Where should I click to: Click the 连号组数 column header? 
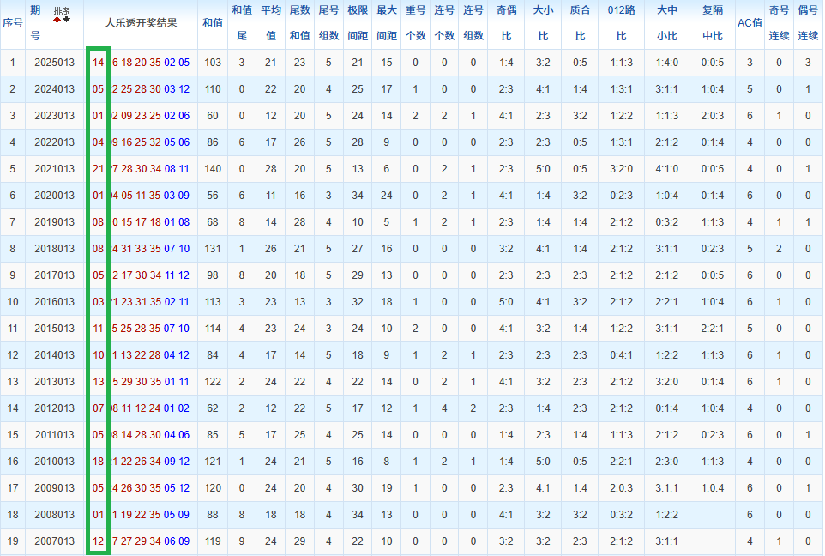(x=473, y=23)
